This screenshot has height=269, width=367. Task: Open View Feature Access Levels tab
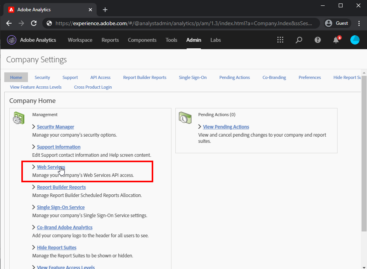pyautogui.click(x=36, y=87)
